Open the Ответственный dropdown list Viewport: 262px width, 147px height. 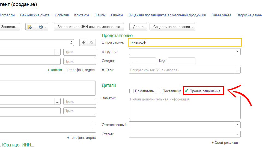pyautogui.click(x=237, y=125)
